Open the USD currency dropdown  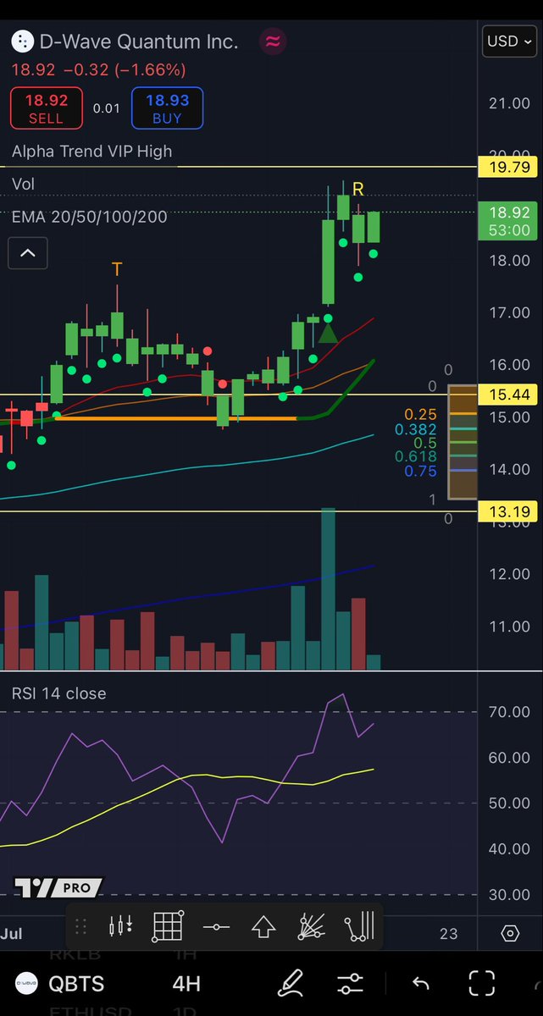[509, 41]
